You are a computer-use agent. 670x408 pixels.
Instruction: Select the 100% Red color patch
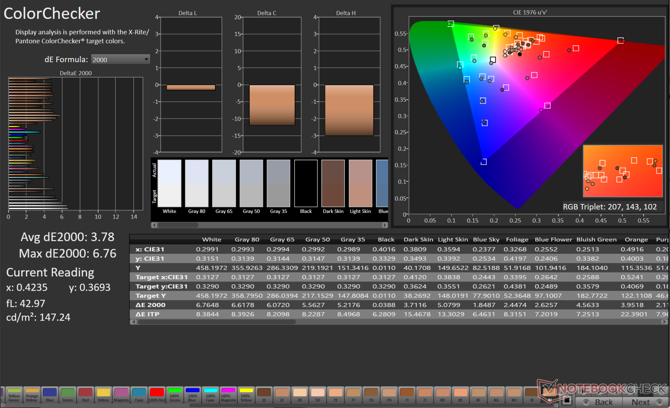pos(157,395)
